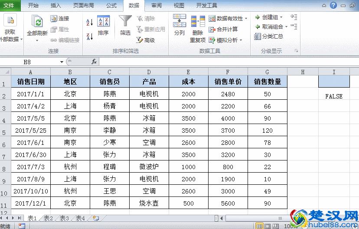Click the 全部刷新 refresh icon
The height and width of the screenshot is (229, 359).
point(37,22)
